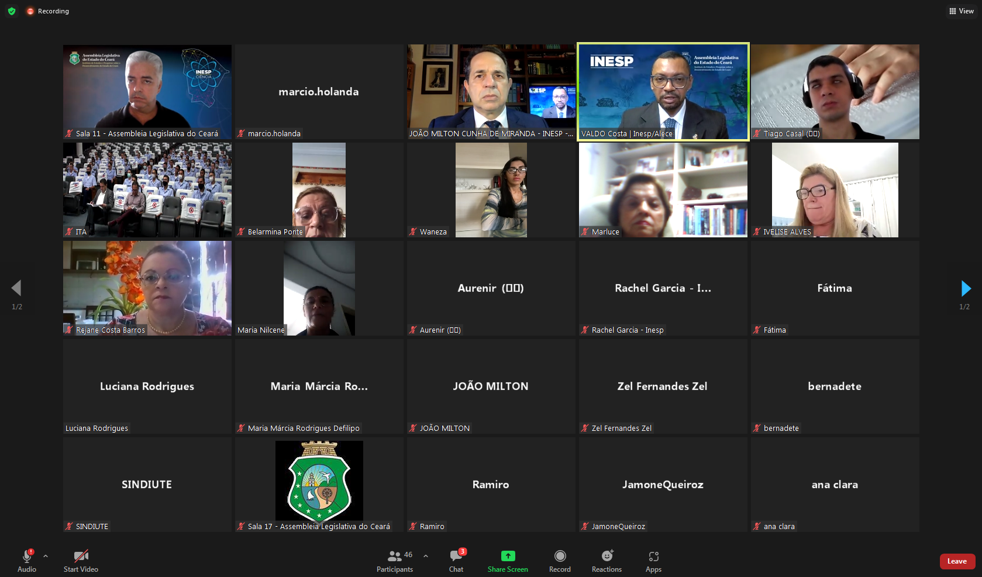Click the red Leave button
982x577 pixels.
tap(957, 561)
